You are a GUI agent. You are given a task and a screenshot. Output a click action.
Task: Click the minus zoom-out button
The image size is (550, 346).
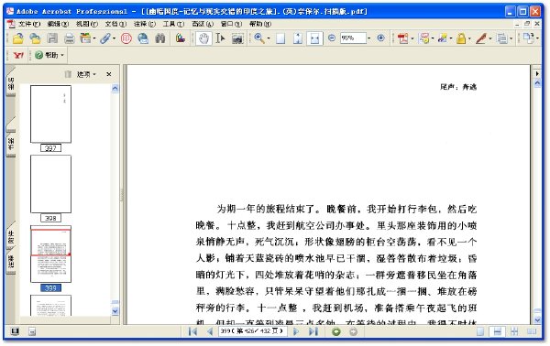point(332,38)
